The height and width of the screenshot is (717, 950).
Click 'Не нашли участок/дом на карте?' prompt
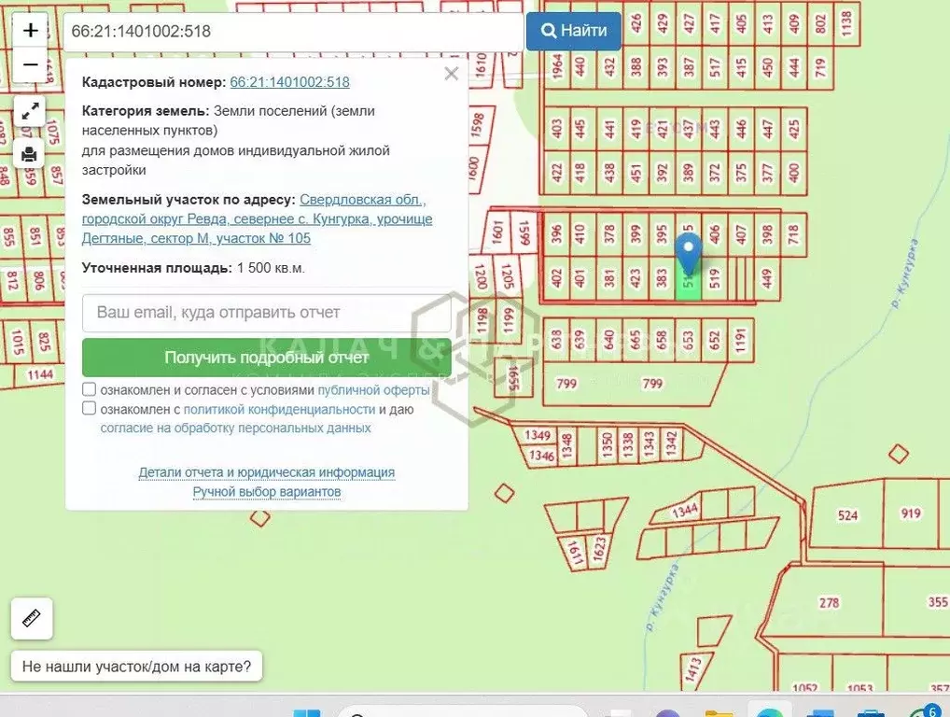click(136, 667)
